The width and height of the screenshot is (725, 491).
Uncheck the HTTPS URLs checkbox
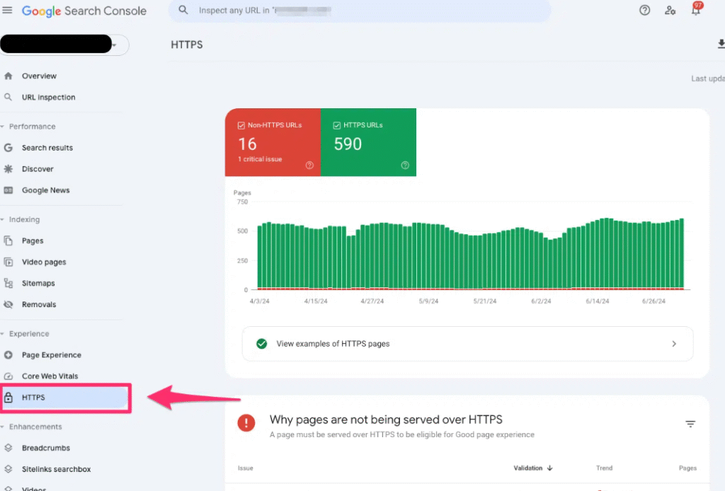pyautogui.click(x=337, y=125)
